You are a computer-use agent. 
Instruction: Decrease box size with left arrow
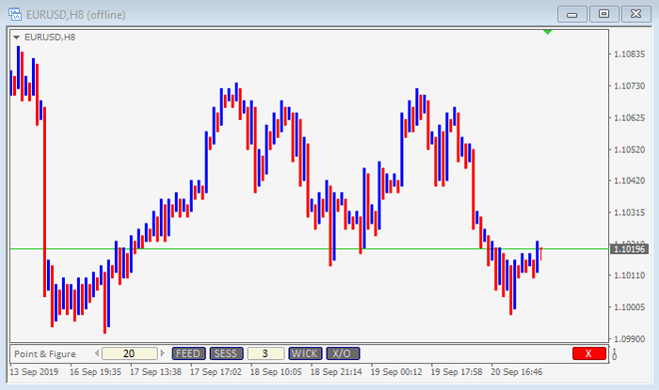(x=97, y=353)
